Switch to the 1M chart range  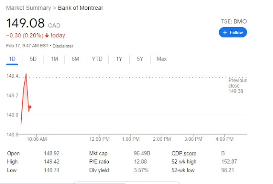(55, 59)
